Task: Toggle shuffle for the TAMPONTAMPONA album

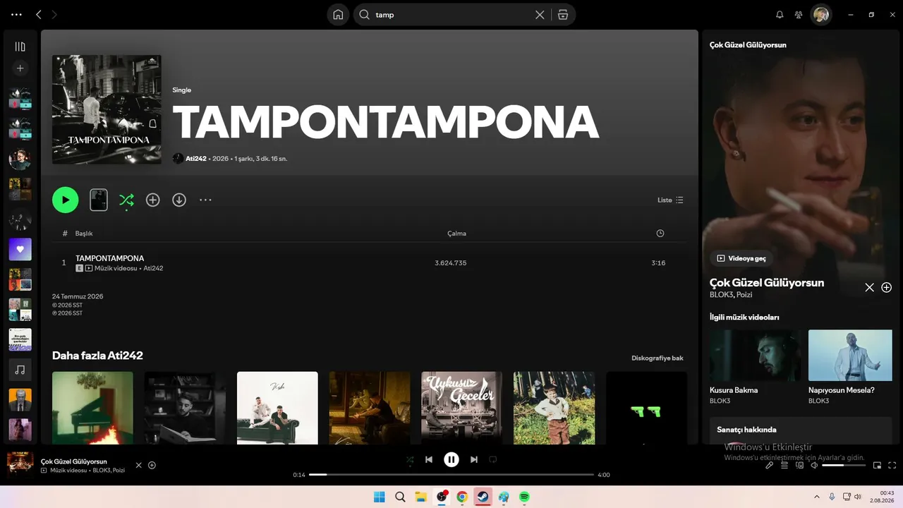Action: coord(126,200)
